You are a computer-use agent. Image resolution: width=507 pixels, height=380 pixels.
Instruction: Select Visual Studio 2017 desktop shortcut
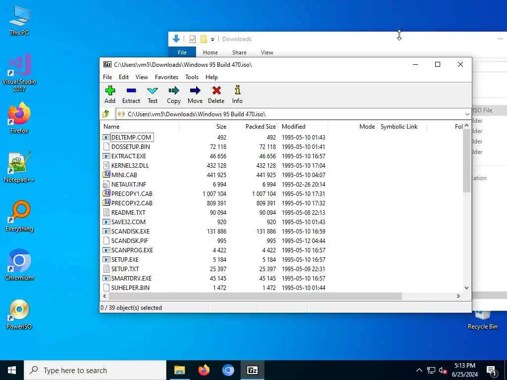pyautogui.click(x=19, y=73)
